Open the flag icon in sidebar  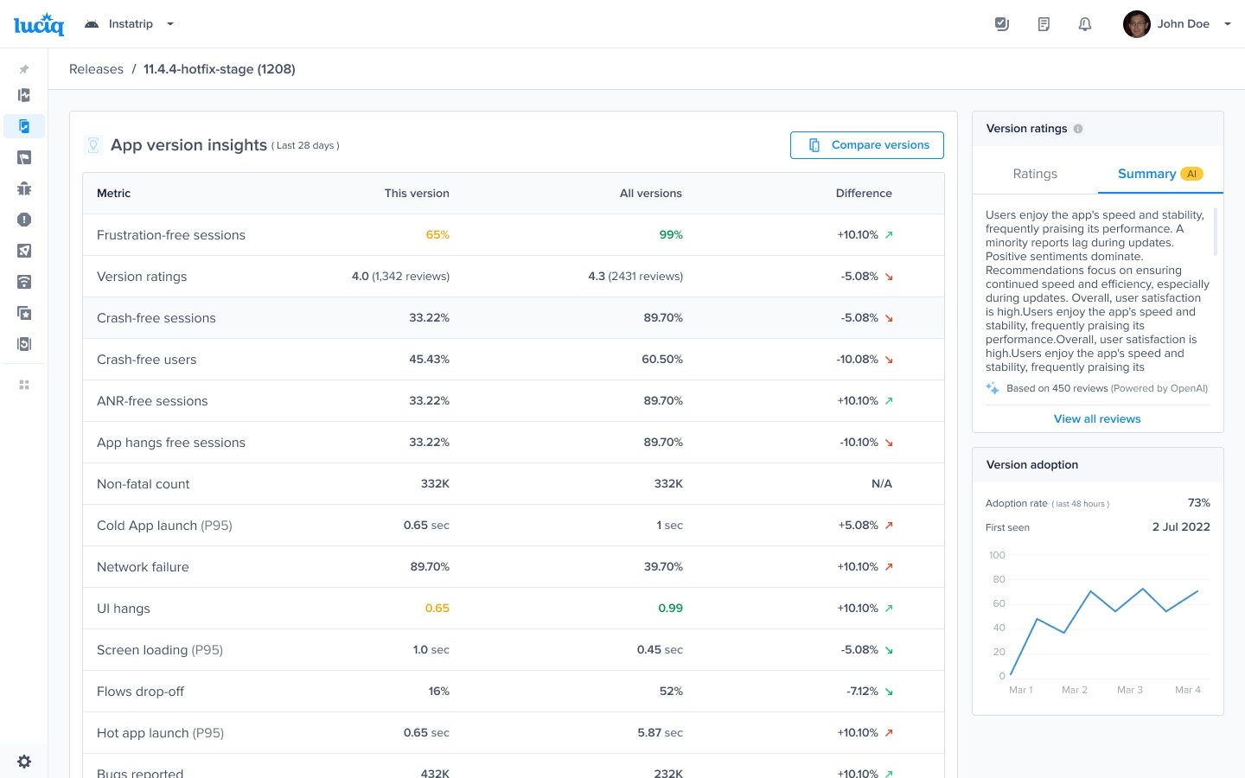(x=24, y=157)
